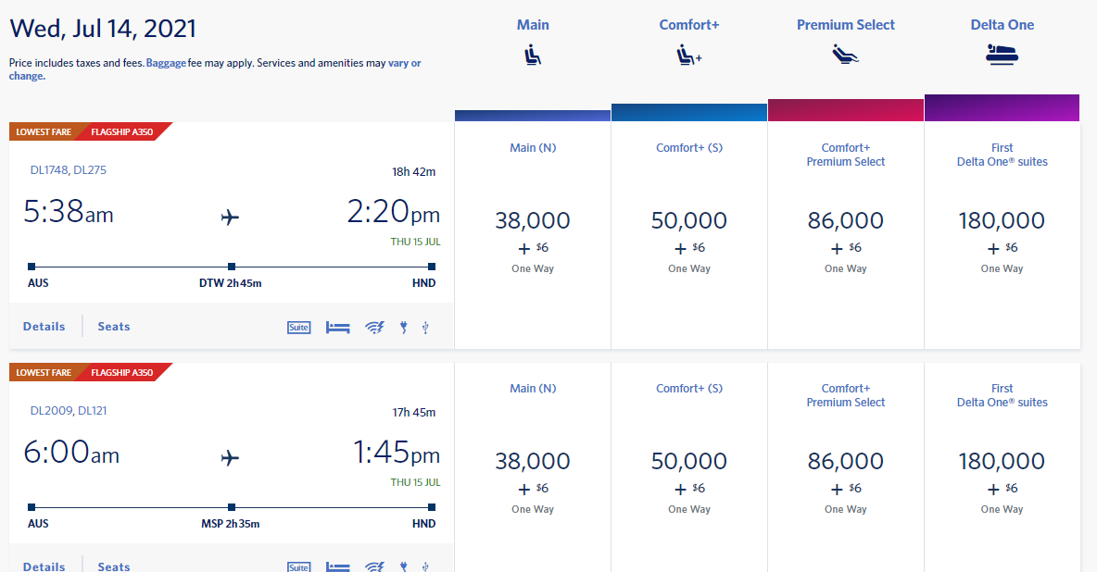
Task: Open Details for the DL2009 flight
Action: point(44,566)
